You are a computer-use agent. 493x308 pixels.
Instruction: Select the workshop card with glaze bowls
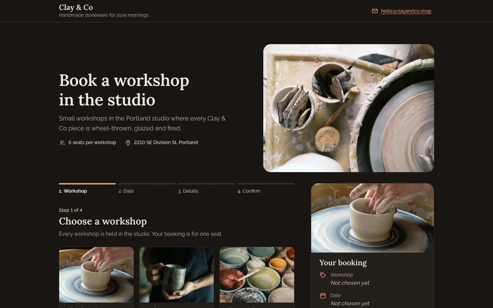(257, 275)
